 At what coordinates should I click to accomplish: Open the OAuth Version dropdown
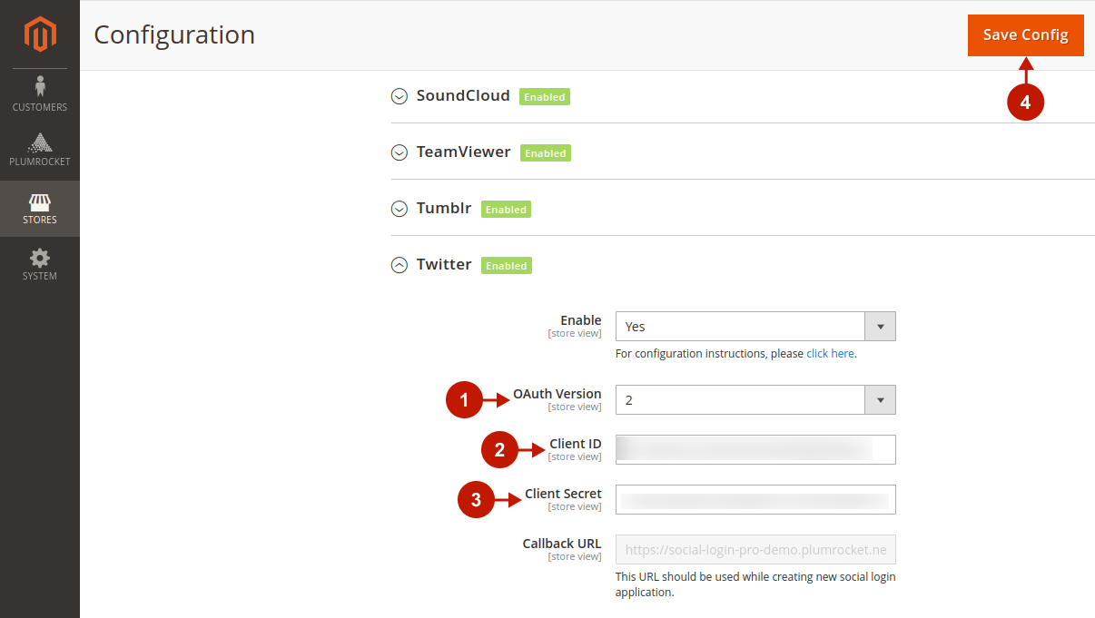point(755,400)
